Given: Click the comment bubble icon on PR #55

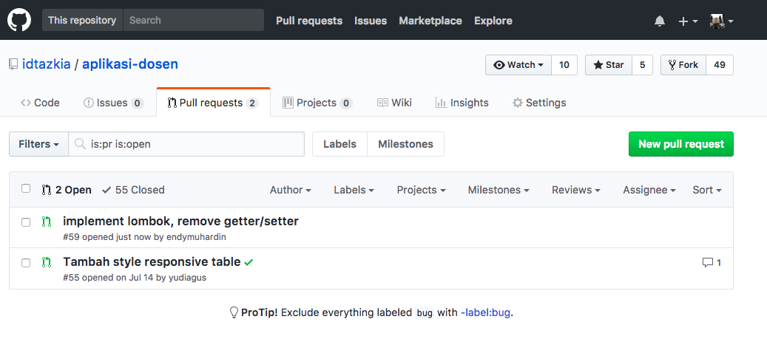Looking at the screenshot, I should click(x=707, y=263).
